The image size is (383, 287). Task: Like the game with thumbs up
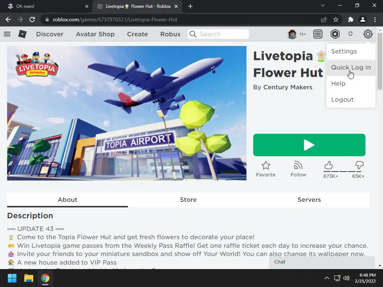[329, 165]
